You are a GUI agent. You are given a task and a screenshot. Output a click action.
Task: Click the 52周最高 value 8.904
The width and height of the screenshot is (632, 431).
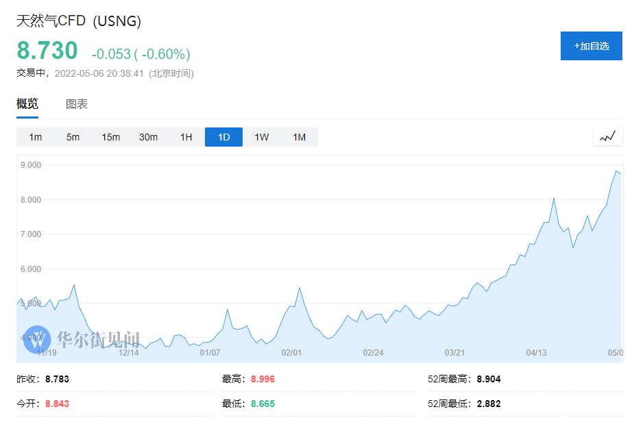click(x=489, y=379)
